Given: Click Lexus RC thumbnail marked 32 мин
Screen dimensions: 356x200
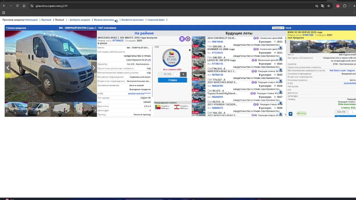Looking at the screenshot, I should tap(199, 64).
